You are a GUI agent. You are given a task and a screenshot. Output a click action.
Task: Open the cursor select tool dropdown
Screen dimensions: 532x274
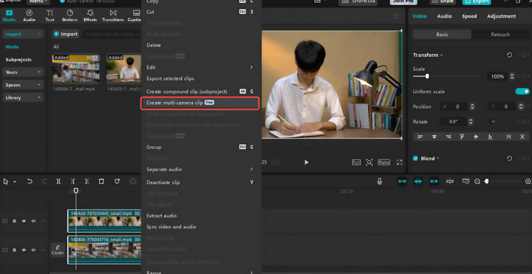(x=15, y=182)
